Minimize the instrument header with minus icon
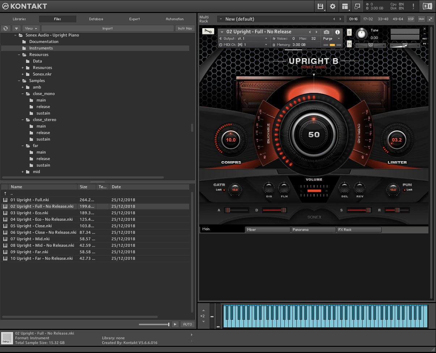 coord(424,34)
